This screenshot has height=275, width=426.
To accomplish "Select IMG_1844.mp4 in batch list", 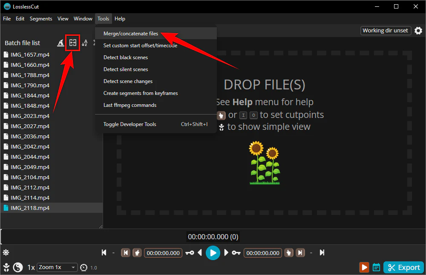I will (x=52, y=95).
